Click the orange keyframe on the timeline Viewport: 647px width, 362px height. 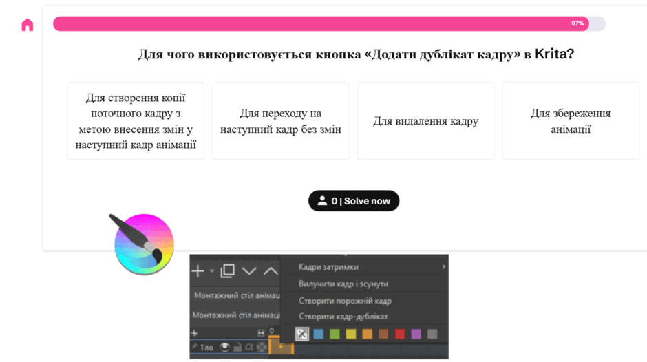(281, 346)
